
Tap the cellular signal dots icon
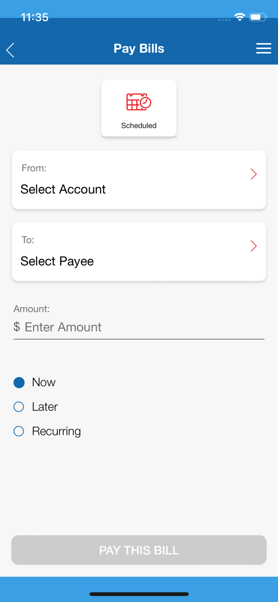[223, 19]
